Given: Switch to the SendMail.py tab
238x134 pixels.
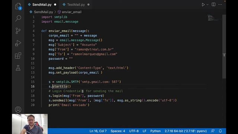Looking at the screenshot, I should point(42,4).
